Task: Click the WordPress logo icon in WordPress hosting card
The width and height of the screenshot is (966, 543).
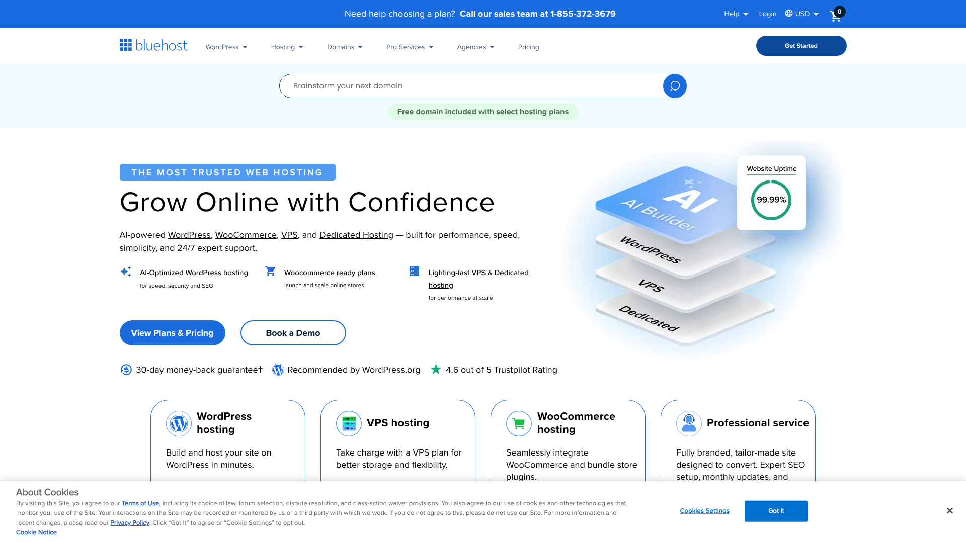Action: (x=179, y=423)
